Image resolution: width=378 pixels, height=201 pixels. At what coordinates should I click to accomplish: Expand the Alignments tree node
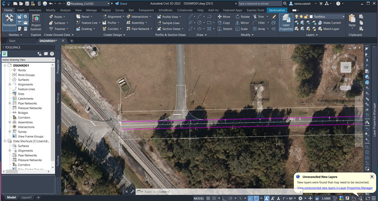pos(10,84)
